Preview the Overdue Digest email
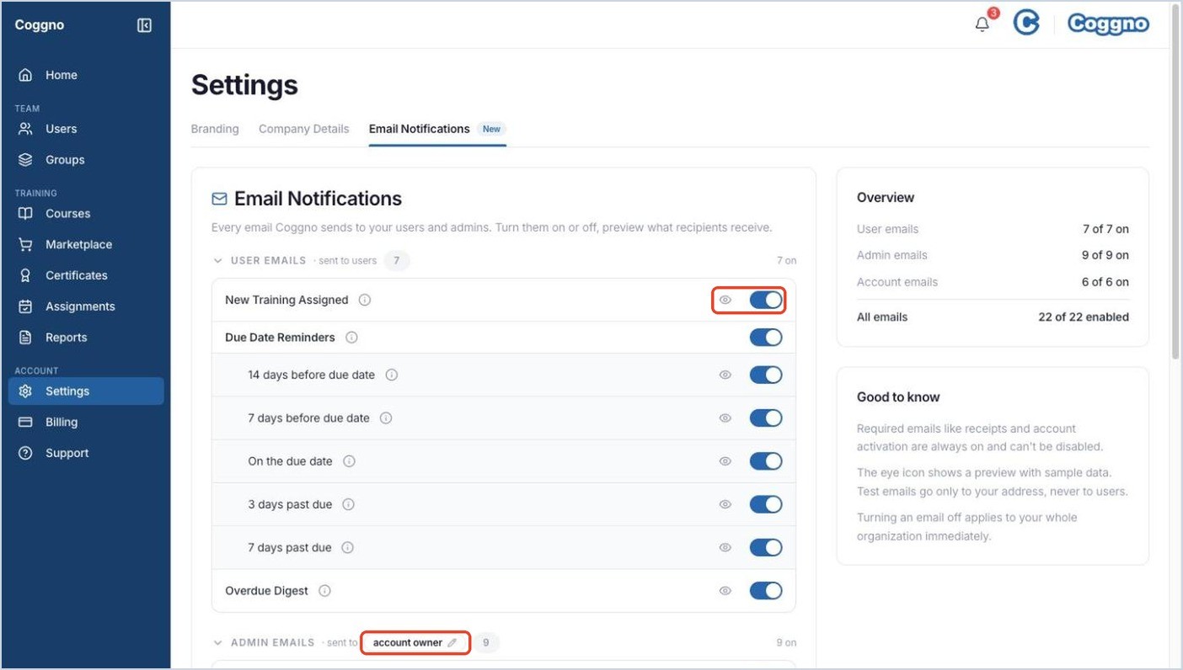The image size is (1183, 670). [x=725, y=591]
